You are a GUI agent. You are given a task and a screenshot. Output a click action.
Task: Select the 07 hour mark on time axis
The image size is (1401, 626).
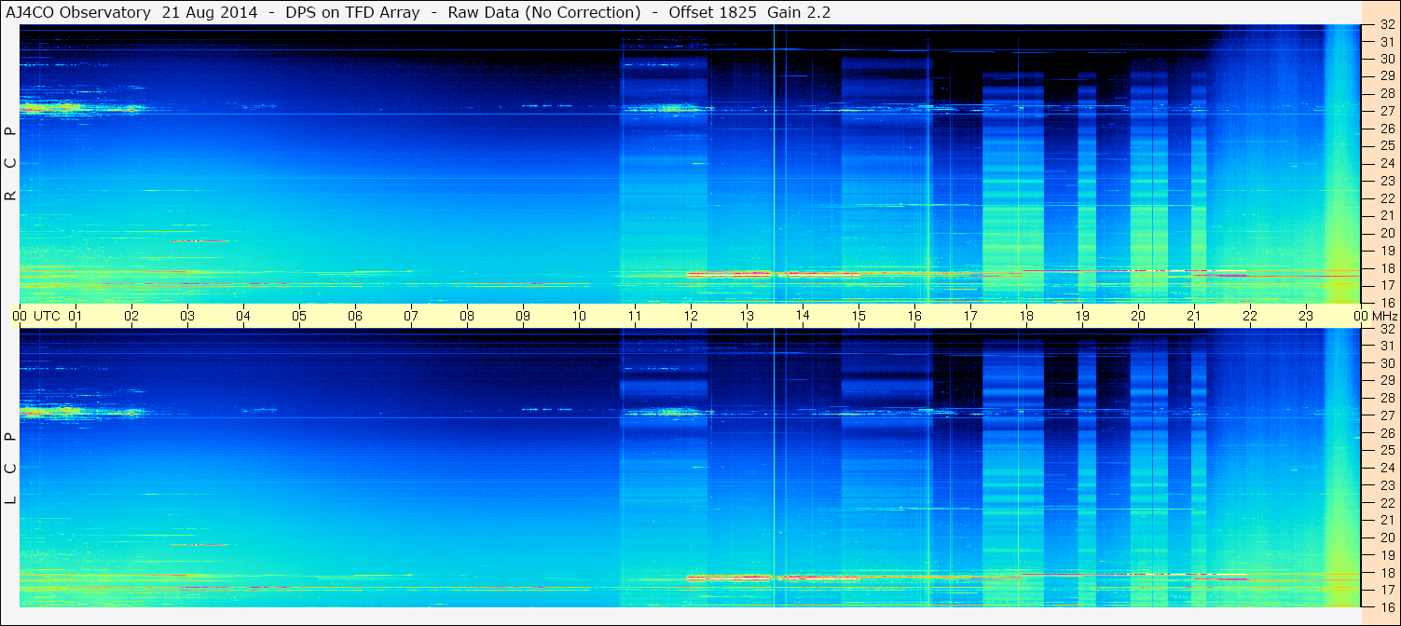click(411, 317)
